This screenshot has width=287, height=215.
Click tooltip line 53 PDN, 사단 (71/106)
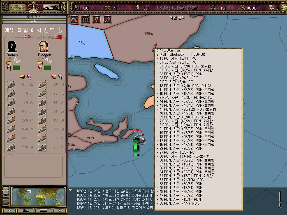point(180,180)
